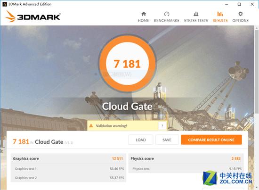Click the Graphics test 1 row

pyautogui.click(x=68, y=169)
